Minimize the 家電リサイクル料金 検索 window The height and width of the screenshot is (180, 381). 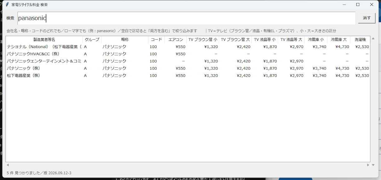point(344,5)
